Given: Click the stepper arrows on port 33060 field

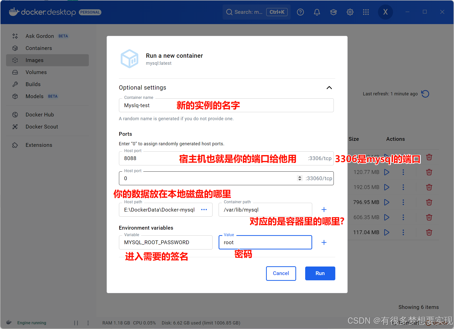Looking at the screenshot, I should pos(300,178).
